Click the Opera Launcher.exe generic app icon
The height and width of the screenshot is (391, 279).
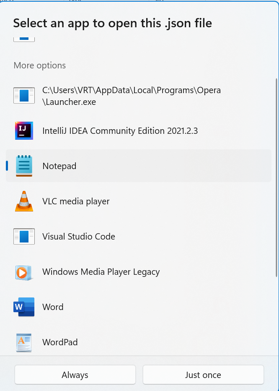24,96
